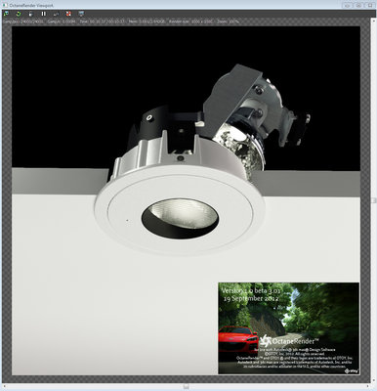Restart rendering with the green refresh icon
The image size is (377, 391).
(19, 14)
